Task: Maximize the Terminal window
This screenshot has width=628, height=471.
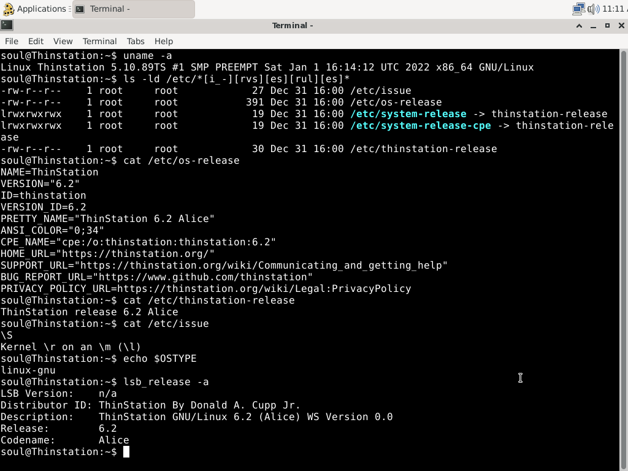Action: 607,26
